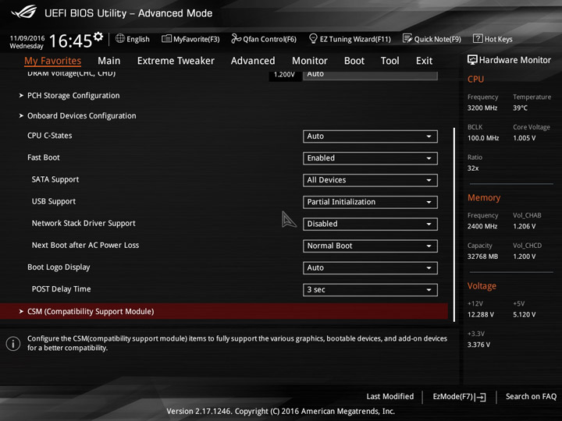This screenshot has height=421, width=562.
Task: Click the POST Delay Time label
Action: click(x=62, y=289)
